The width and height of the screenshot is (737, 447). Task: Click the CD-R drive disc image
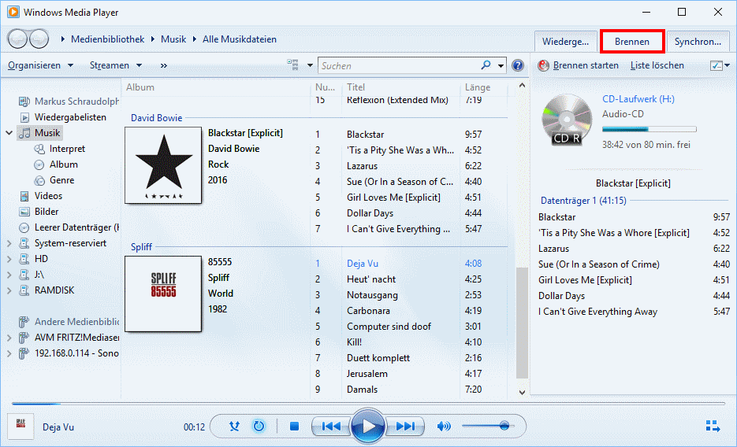pos(567,119)
